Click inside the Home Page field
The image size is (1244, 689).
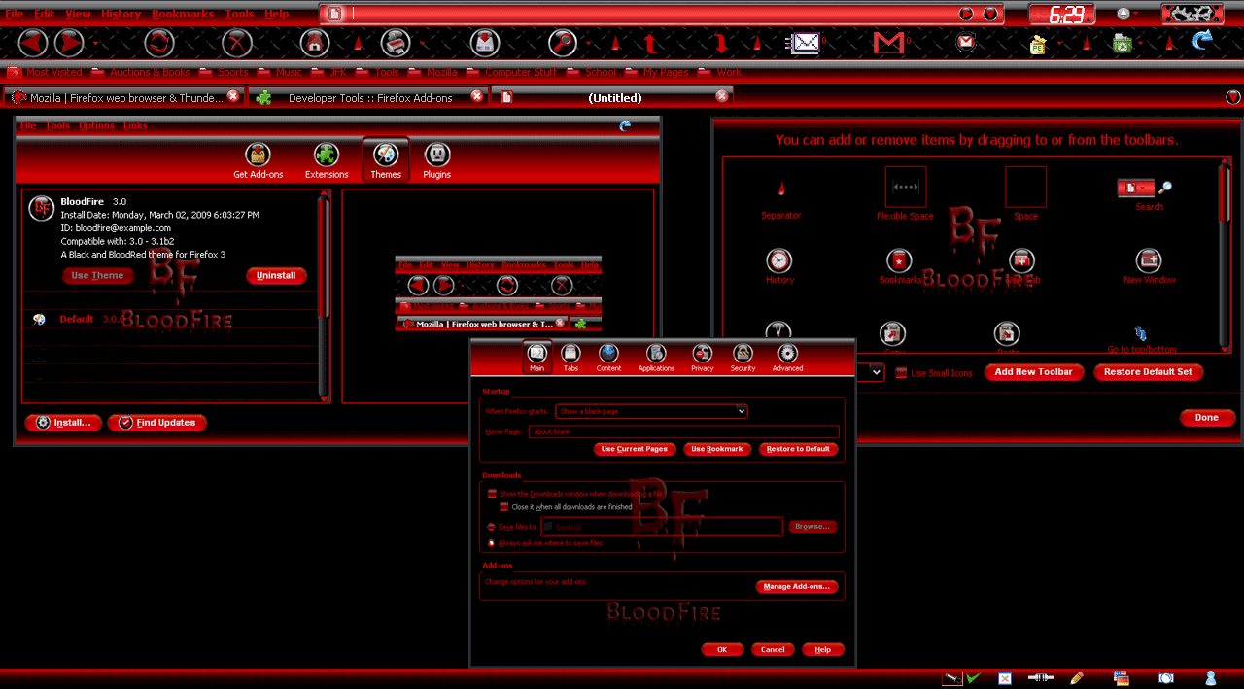coord(680,431)
